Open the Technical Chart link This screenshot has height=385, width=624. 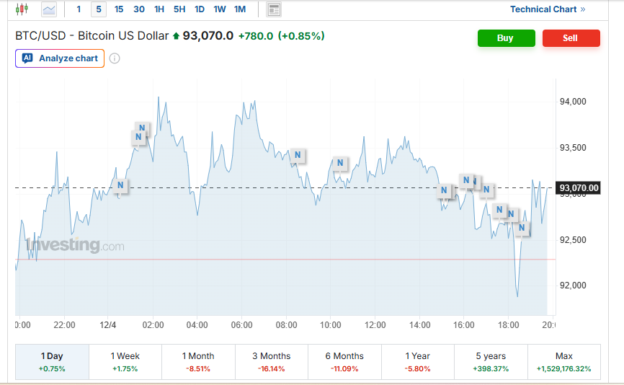548,9
